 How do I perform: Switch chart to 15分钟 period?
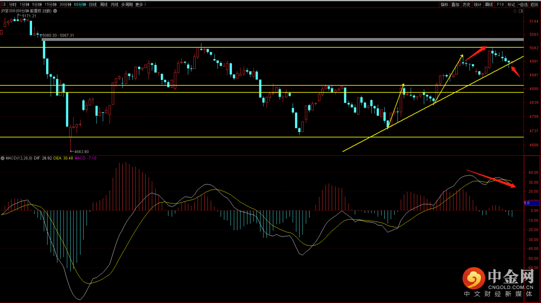tap(50, 4)
